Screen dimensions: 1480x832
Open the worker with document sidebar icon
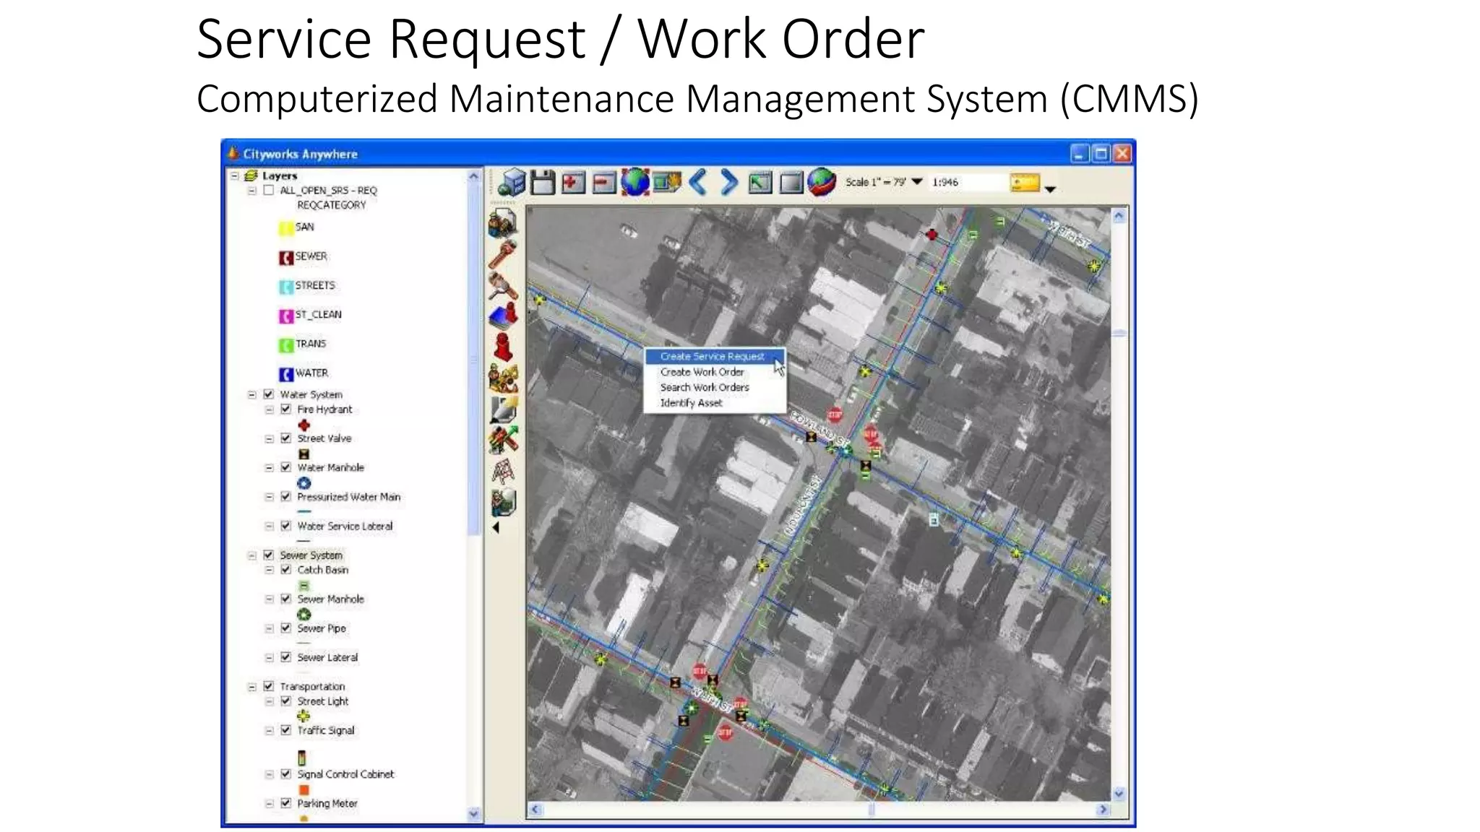coord(502,223)
